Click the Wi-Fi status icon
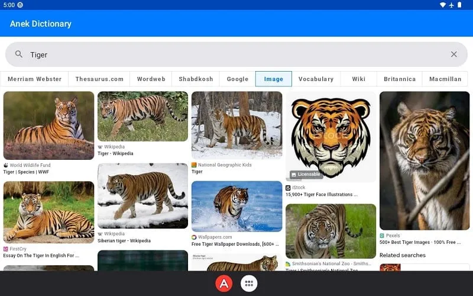 pyautogui.click(x=442, y=5)
